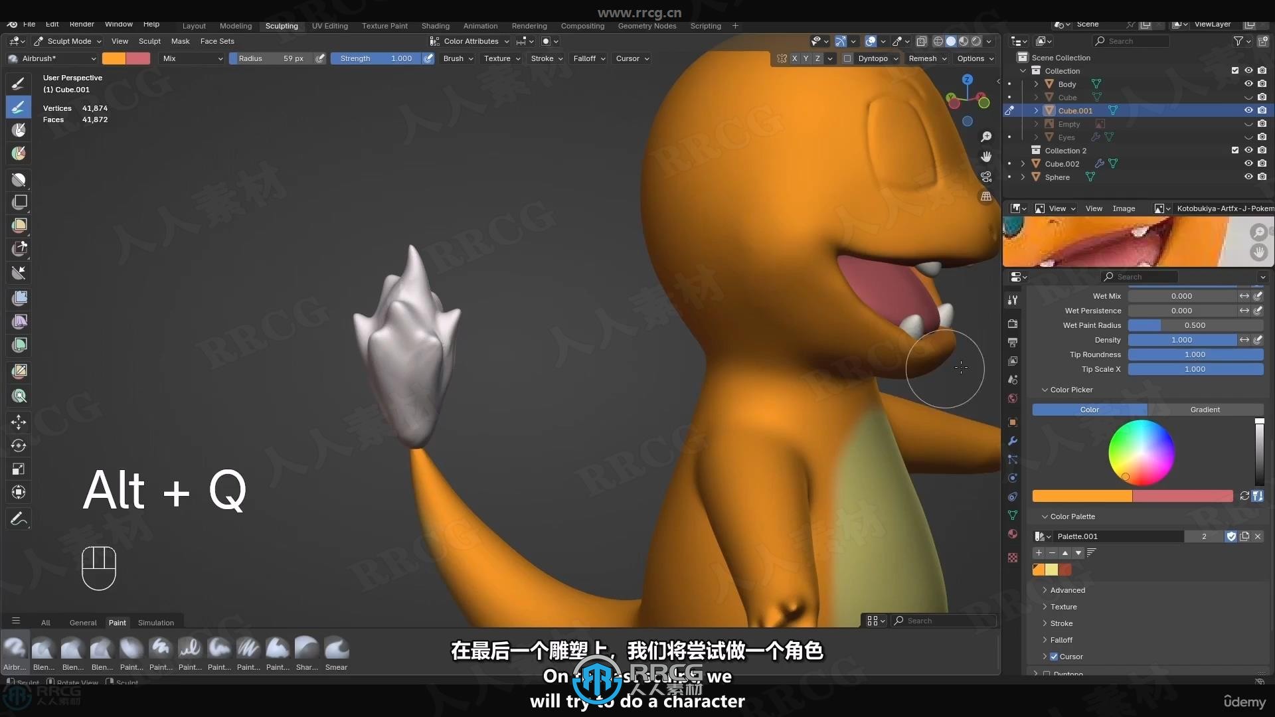Switch to the Shading workspace tab
Screen dimensions: 1275x717
point(435,26)
